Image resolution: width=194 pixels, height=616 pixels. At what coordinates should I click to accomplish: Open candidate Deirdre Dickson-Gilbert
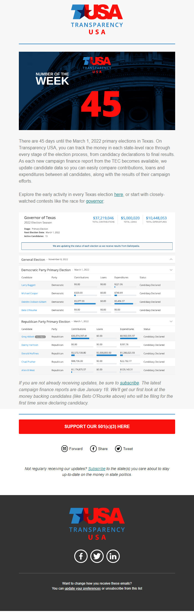(x=34, y=302)
